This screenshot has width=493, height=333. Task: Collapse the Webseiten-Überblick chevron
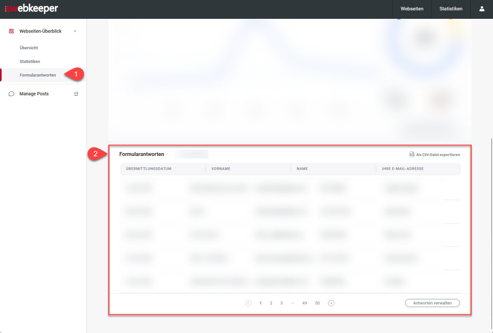[75, 31]
